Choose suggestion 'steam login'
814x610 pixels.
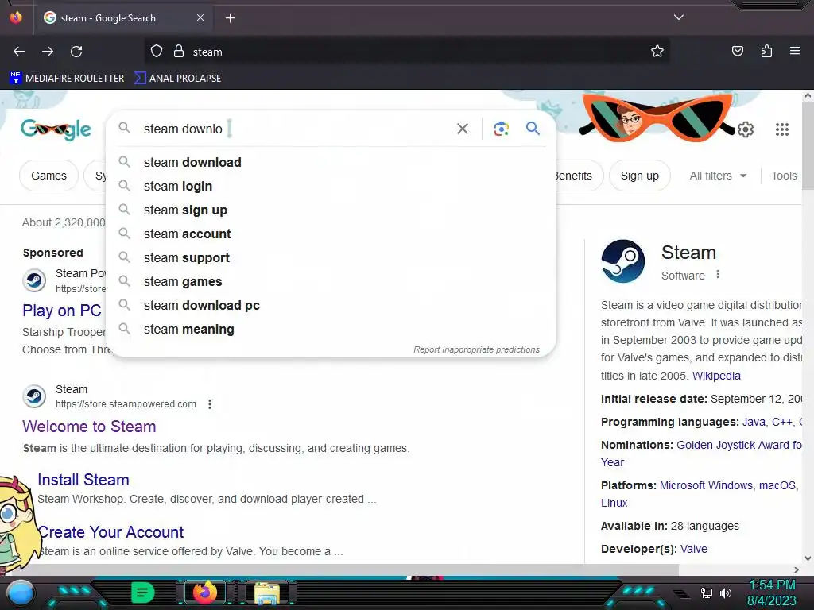(x=331, y=186)
